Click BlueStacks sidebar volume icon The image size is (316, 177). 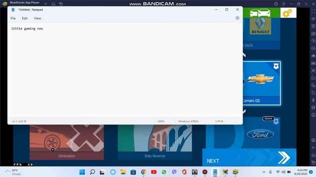click(314, 19)
